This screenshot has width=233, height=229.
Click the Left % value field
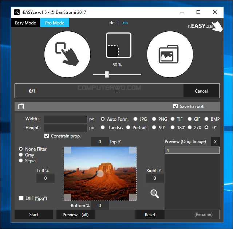coord(46,178)
